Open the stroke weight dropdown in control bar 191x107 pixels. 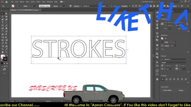[37, 6]
